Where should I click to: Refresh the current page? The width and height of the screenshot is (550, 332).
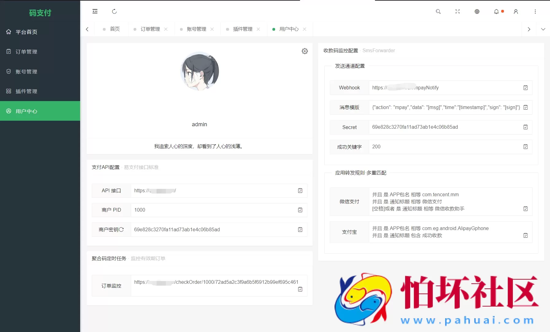point(114,11)
